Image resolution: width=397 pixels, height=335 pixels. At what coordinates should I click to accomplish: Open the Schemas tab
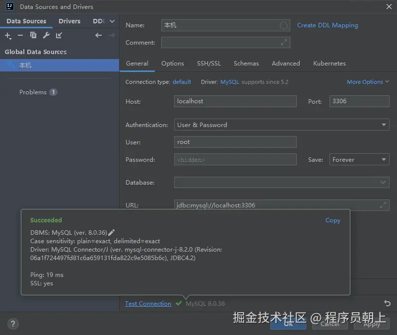point(246,64)
